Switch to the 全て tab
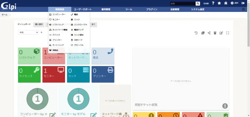Viewport: 250px width, 117px height. point(93,24)
